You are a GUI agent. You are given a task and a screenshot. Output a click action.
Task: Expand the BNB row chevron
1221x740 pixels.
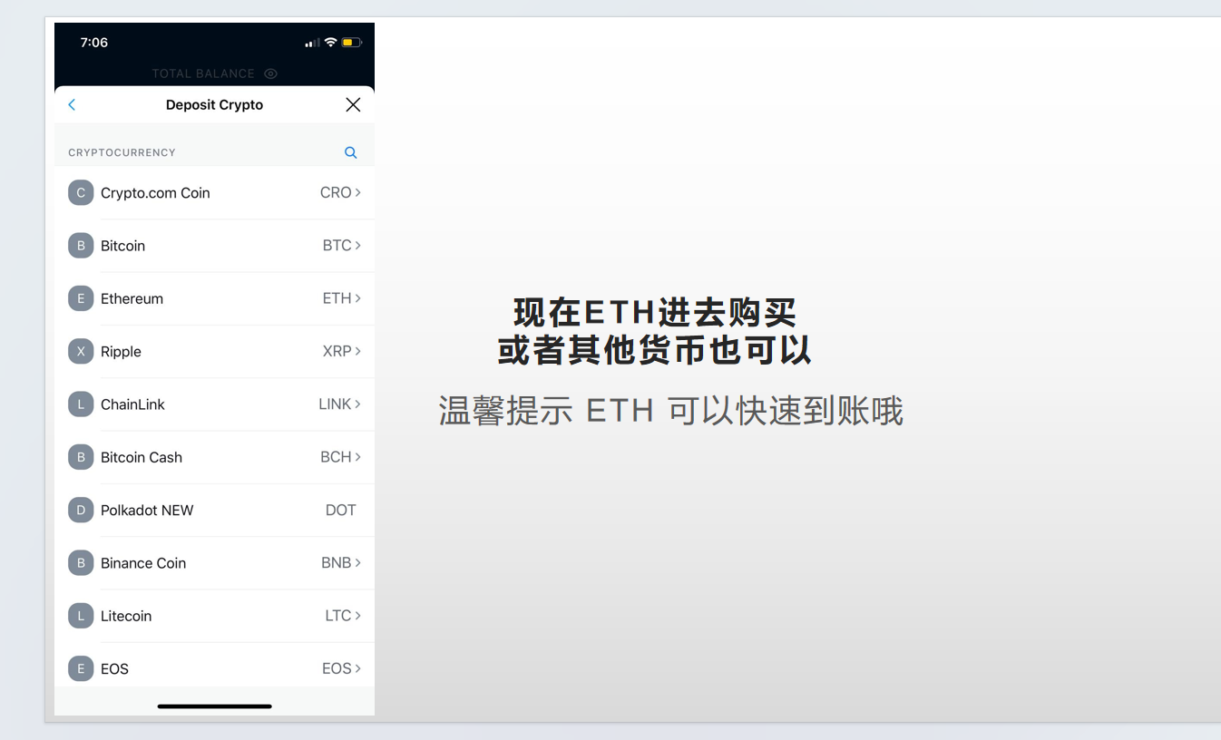(358, 563)
